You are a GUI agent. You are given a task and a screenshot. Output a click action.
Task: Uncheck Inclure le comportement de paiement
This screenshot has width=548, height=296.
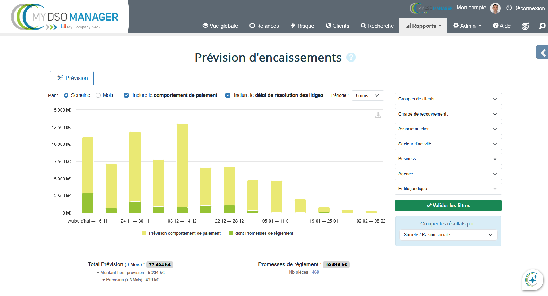[127, 95]
